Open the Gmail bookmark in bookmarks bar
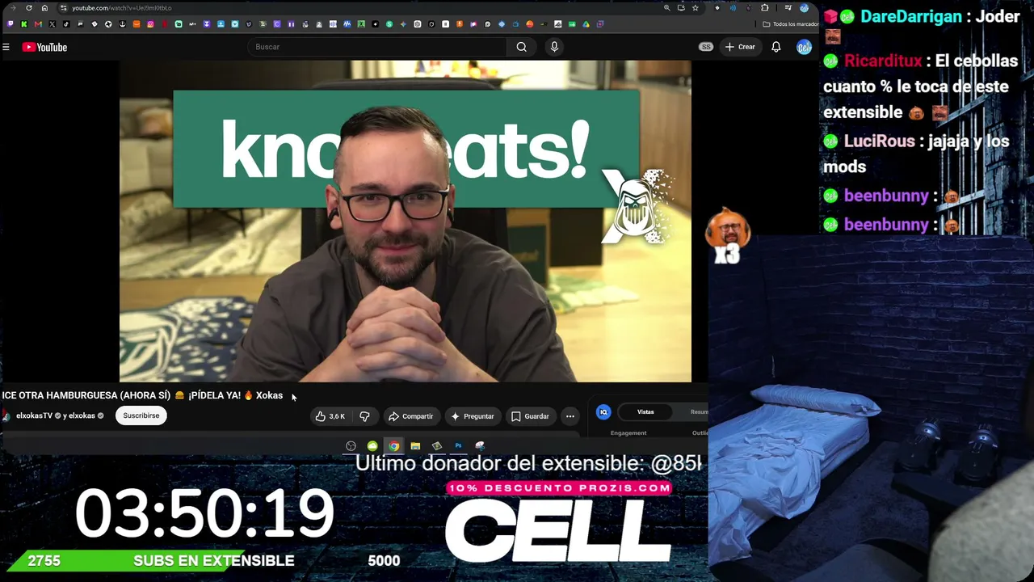Screen dimensions: 1034x582 (38, 24)
